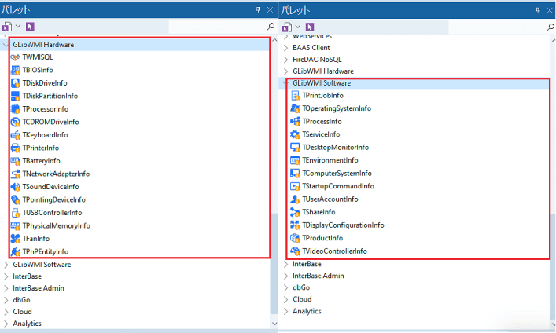Image resolution: width=556 pixels, height=333 pixels.
Task: Select the TComputerSystemInfo icon
Action: (x=295, y=174)
